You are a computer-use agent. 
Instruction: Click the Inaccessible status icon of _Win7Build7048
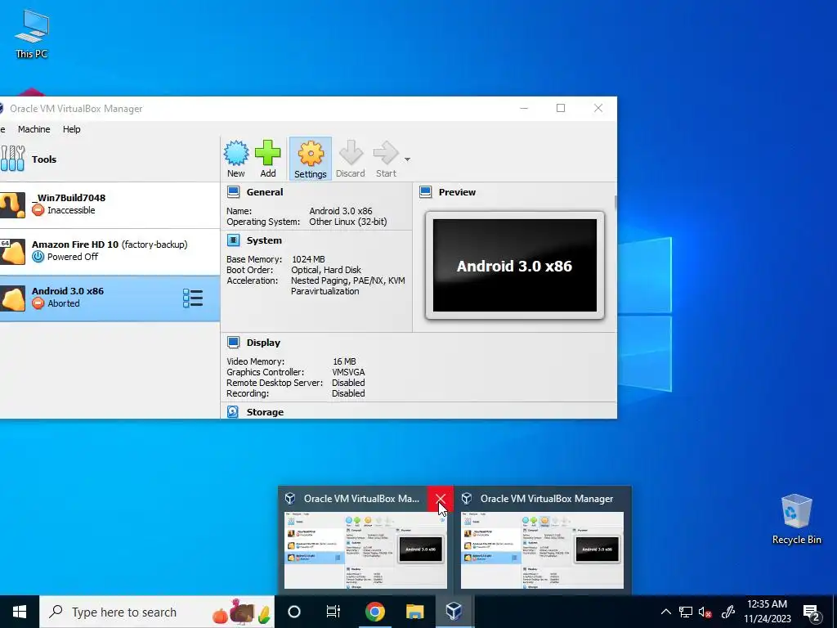38,210
